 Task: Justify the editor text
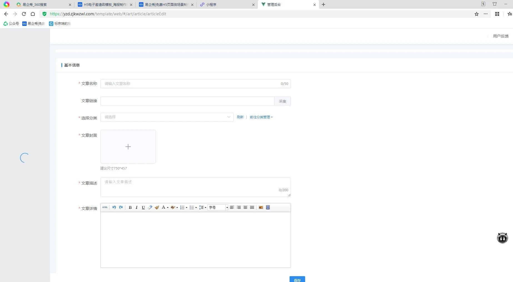(252, 207)
